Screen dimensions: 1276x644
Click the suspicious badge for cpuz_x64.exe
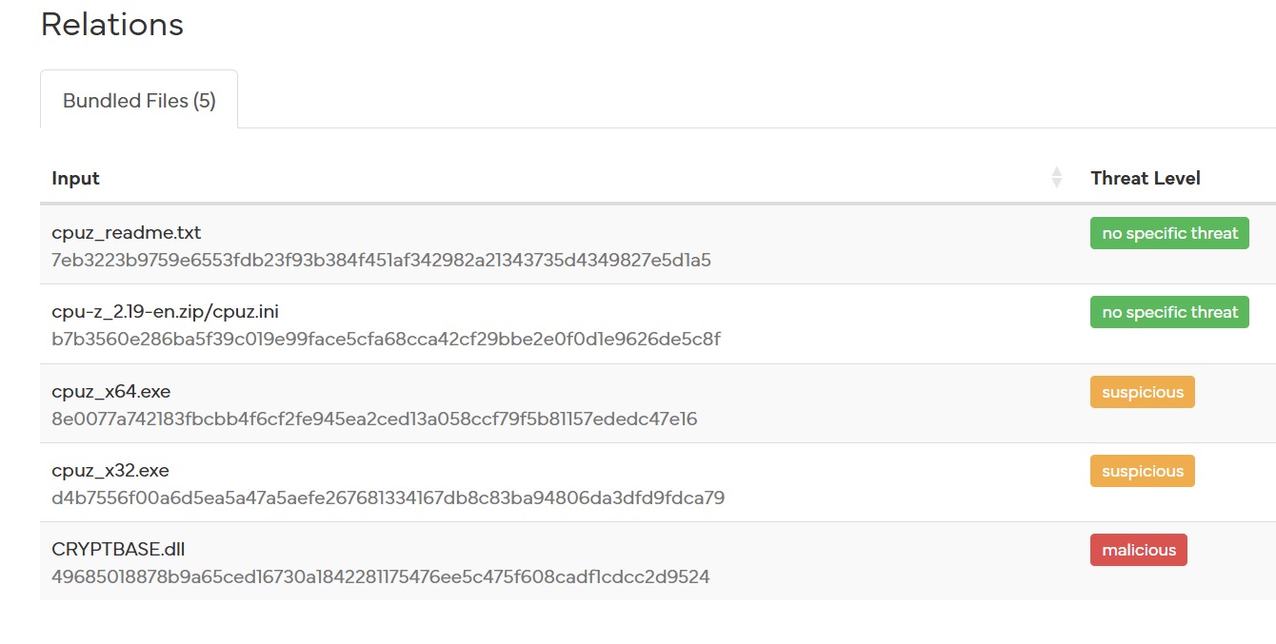click(x=1142, y=392)
